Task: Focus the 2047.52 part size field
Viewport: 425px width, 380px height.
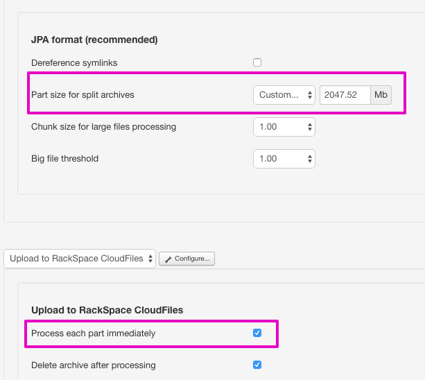Action: point(345,95)
